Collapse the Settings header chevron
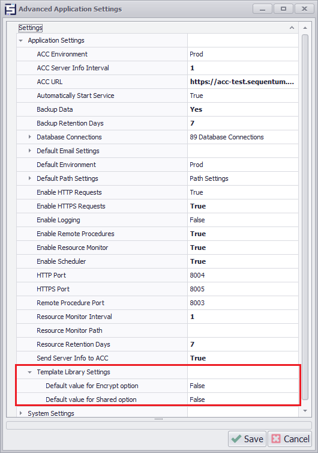 292,28
